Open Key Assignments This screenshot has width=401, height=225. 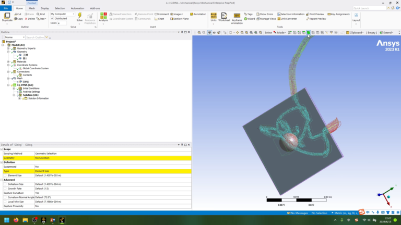(338, 14)
